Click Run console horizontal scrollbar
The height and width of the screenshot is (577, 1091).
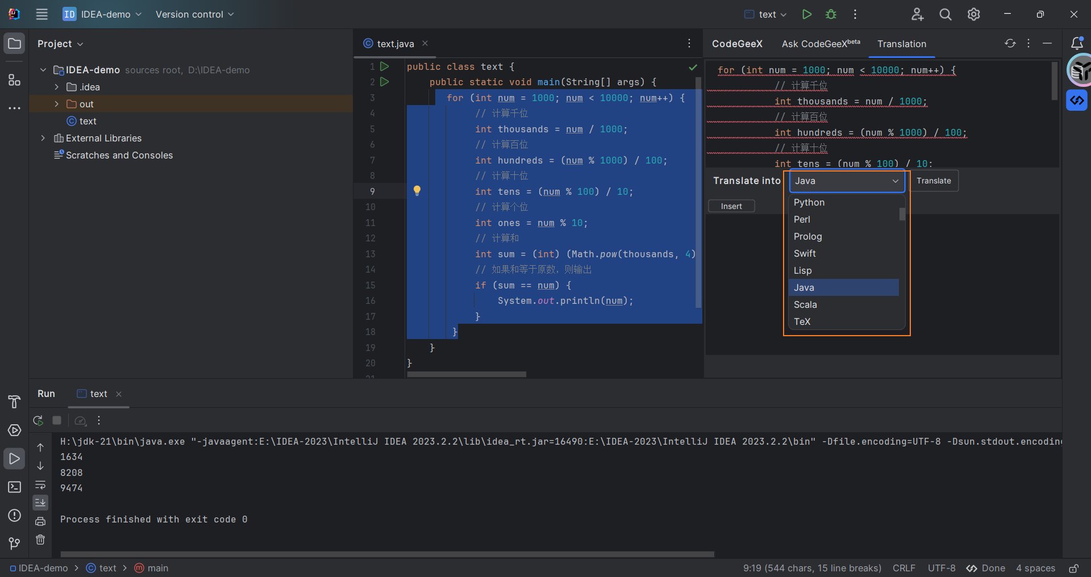(x=387, y=554)
